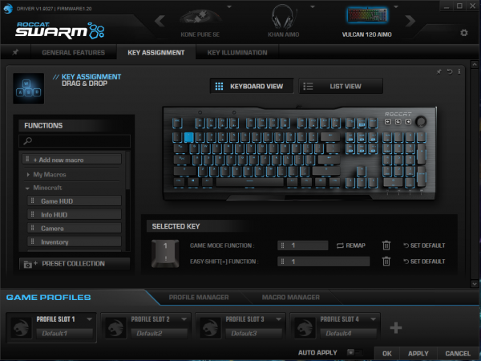Pin the Key Assignment panel
481x361 pixels.
tap(439, 71)
